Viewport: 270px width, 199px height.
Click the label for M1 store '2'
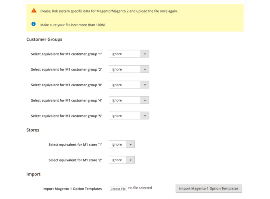click(75, 160)
